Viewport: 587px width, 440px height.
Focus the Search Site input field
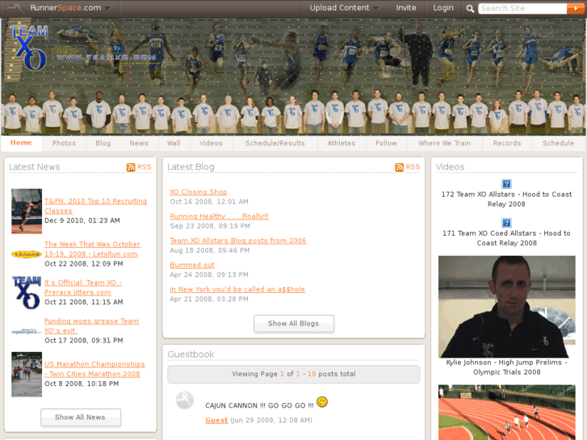(x=522, y=8)
